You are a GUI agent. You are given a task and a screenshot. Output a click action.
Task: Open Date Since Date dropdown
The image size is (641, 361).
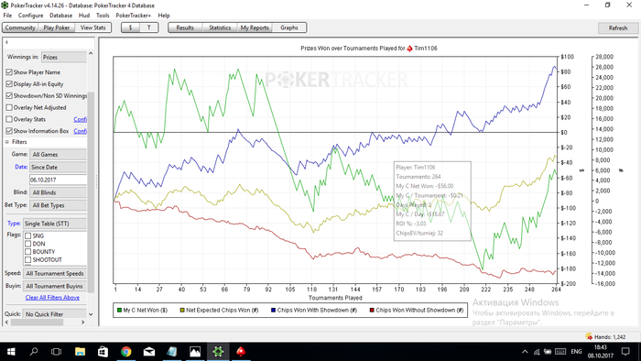(x=58, y=167)
